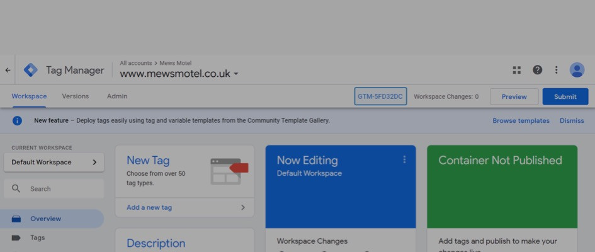Click the Choose from over 50 tag types text
595x252 pixels.
[156, 178]
